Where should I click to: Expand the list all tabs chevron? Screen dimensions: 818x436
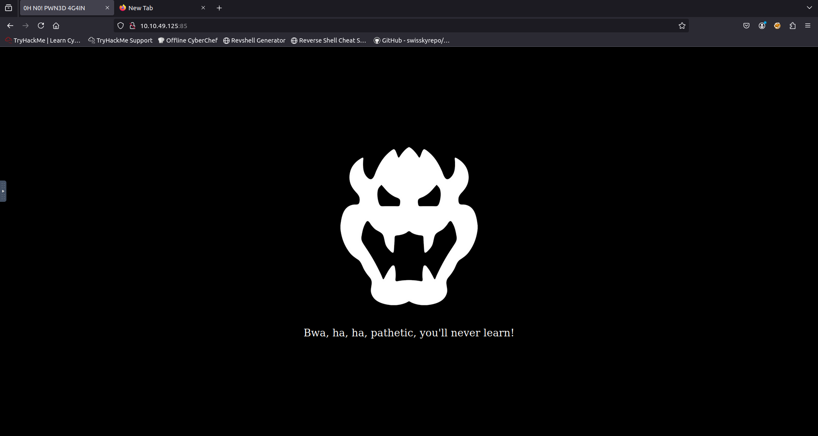pyautogui.click(x=809, y=8)
